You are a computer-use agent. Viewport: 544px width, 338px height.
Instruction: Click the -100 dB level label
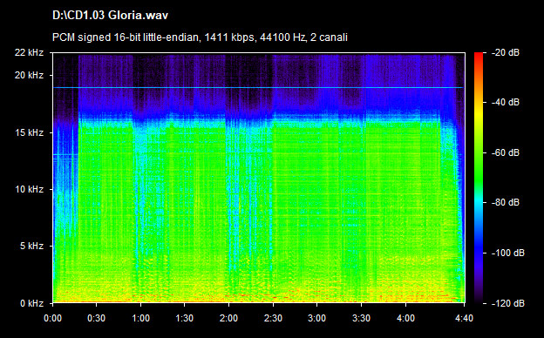[x=508, y=253]
